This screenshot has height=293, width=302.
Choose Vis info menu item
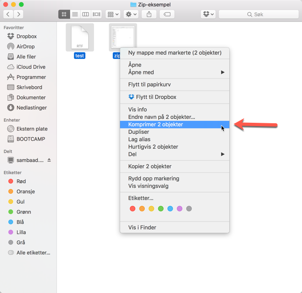point(174,109)
